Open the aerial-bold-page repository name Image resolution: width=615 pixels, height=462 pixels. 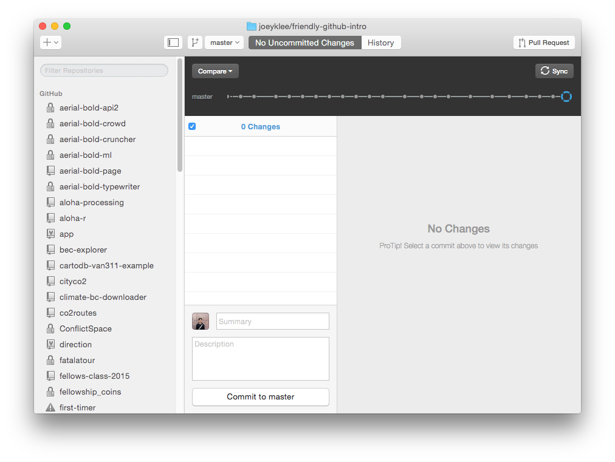pos(90,171)
